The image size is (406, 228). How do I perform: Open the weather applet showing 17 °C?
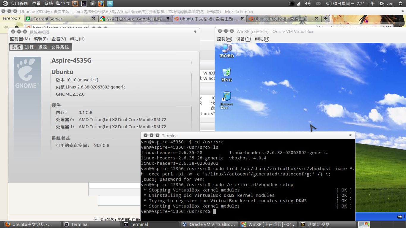coord(63,4)
